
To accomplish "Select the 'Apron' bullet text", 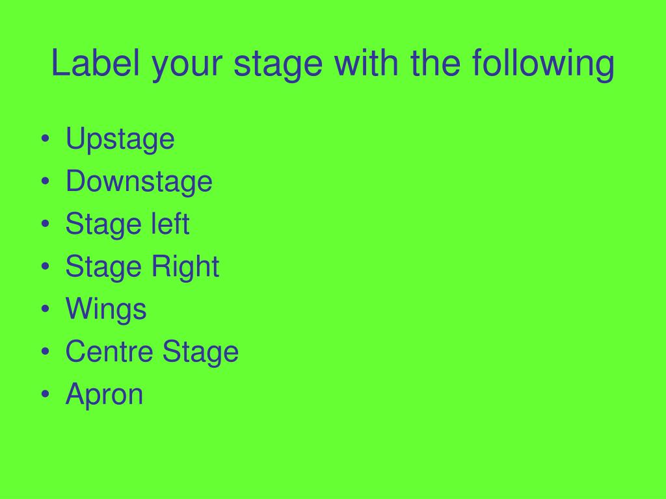I will [x=104, y=394].
